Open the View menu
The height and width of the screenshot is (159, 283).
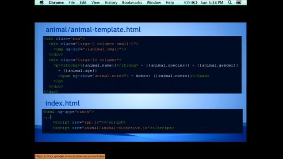tap(96, 3)
